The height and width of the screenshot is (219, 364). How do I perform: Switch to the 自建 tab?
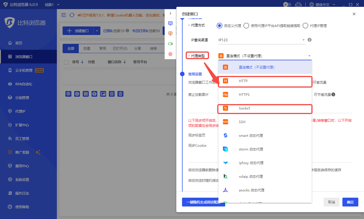pos(87,49)
